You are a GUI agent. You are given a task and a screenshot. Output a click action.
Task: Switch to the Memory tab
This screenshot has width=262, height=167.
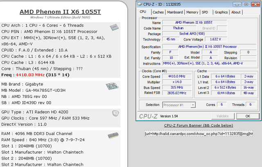[x=192, y=12]
